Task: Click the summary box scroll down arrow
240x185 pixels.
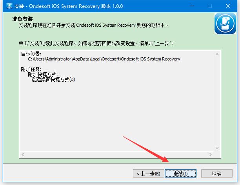Action: tap(217, 148)
